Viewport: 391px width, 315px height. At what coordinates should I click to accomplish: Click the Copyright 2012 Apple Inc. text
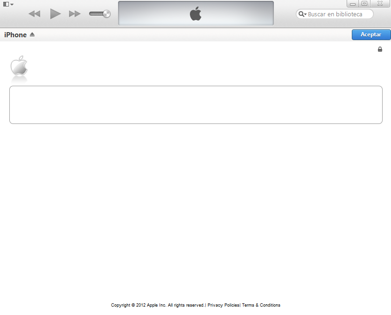(158, 305)
